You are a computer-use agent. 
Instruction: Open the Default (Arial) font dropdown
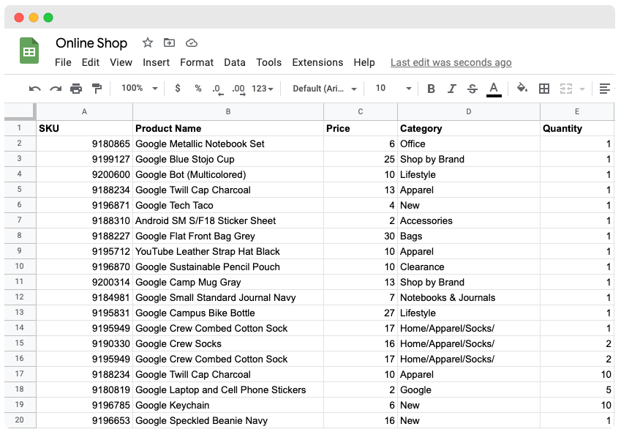click(x=324, y=89)
